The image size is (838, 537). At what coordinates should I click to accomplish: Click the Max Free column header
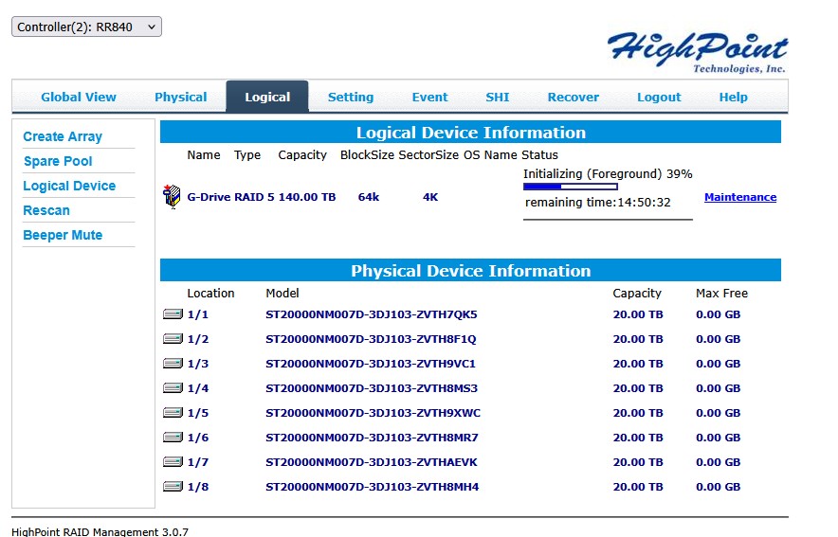[721, 293]
